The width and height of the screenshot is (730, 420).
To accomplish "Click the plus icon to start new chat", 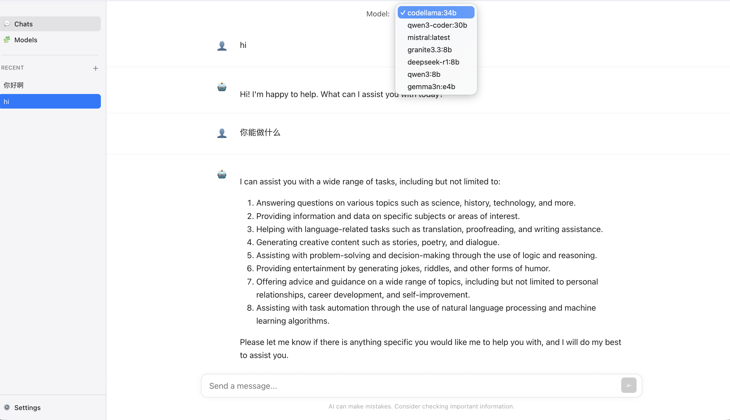I will click(x=95, y=68).
